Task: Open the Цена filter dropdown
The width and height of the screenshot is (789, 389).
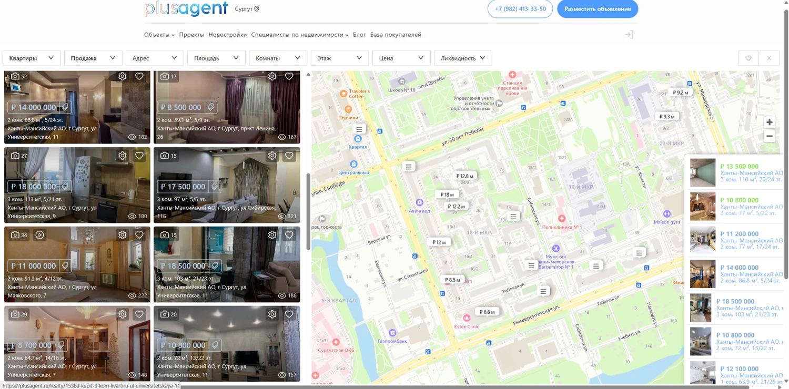Action: coord(401,58)
